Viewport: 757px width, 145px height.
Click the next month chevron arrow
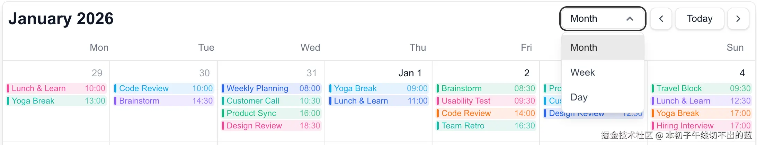[738, 19]
